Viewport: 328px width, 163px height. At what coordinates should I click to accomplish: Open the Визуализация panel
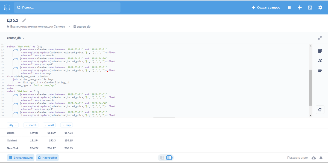21,158
